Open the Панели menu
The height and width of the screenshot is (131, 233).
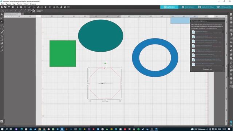click(x=19, y=4)
